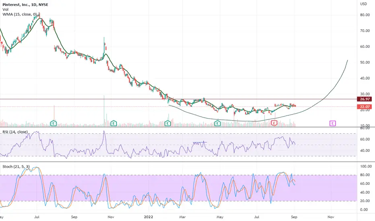Click the 70.00 price scale label
Viewport: 375px width, 221px height.
(365, 31)
